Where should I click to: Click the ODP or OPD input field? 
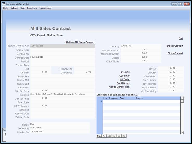pyautogui.click(x=63, y=50)
